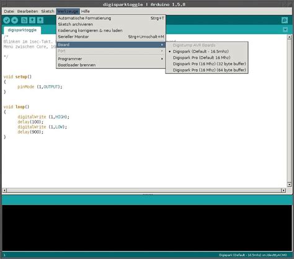This screenshot has height=259, width=294.
Task: Click the Verify checkmark icon
Action: point(7,20)
